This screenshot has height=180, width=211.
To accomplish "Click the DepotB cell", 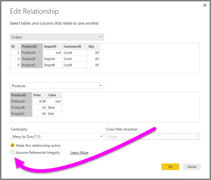I will 53,65.
